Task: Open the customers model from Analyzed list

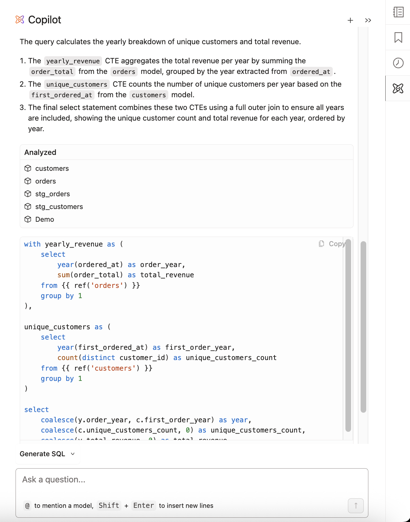Action: point(52,168)
